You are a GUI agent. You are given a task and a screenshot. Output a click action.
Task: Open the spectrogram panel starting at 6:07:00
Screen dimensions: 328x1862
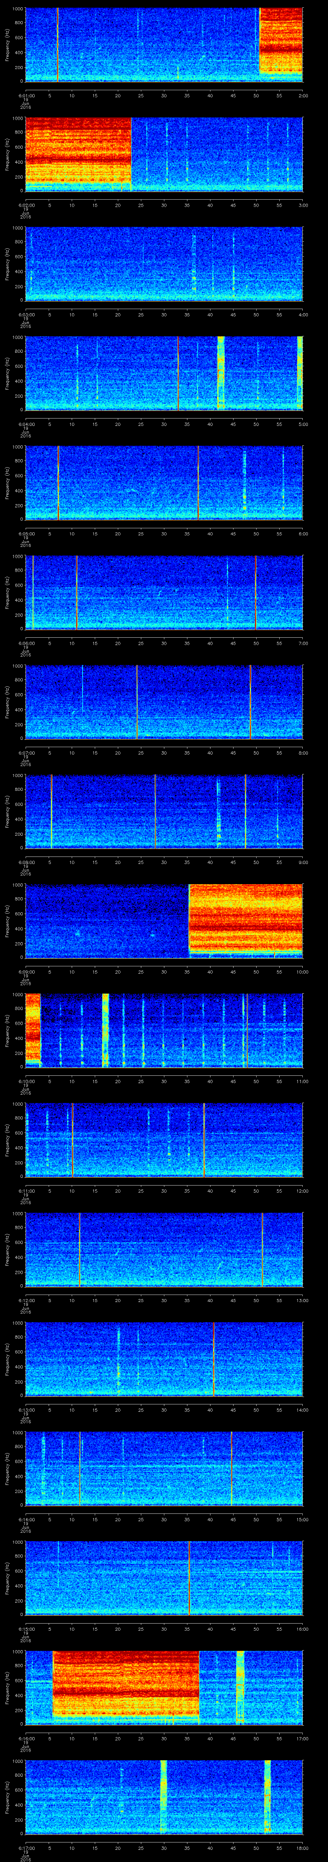tap(164, 701)
